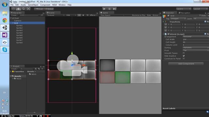Collapse the Grid node in Hierarchy
The image size is (209, 117).
[13, 23]
